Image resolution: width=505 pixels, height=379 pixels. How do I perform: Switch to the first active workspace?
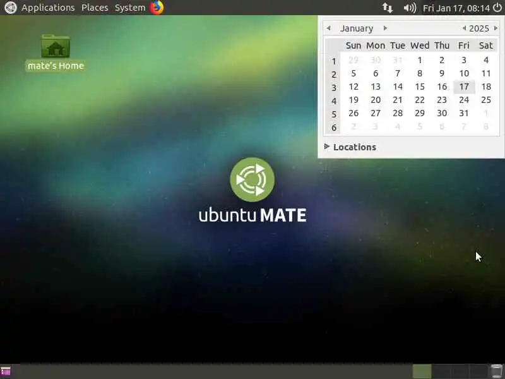[x=422, y=371]
